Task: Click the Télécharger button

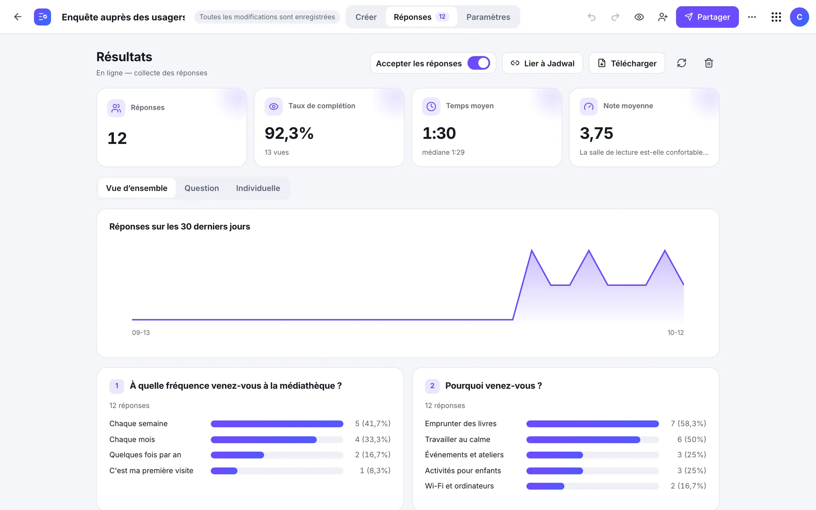Action: (627, 63)
